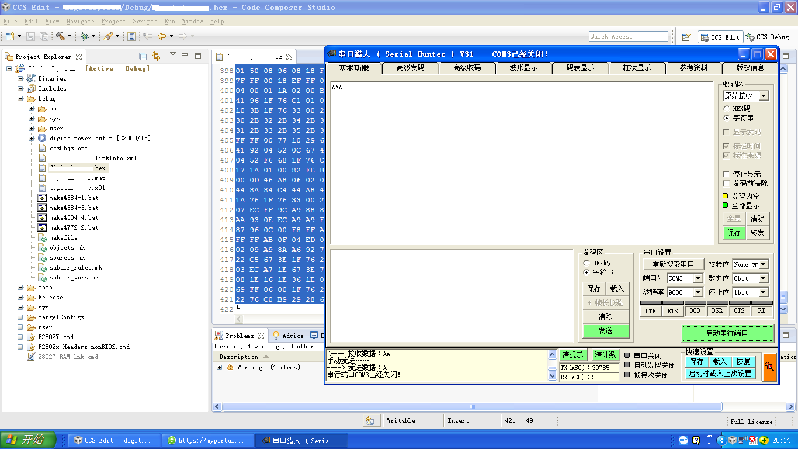Click the 启动时载入上次设置 button
Screen dimensions: 798x449
[720, 374]
